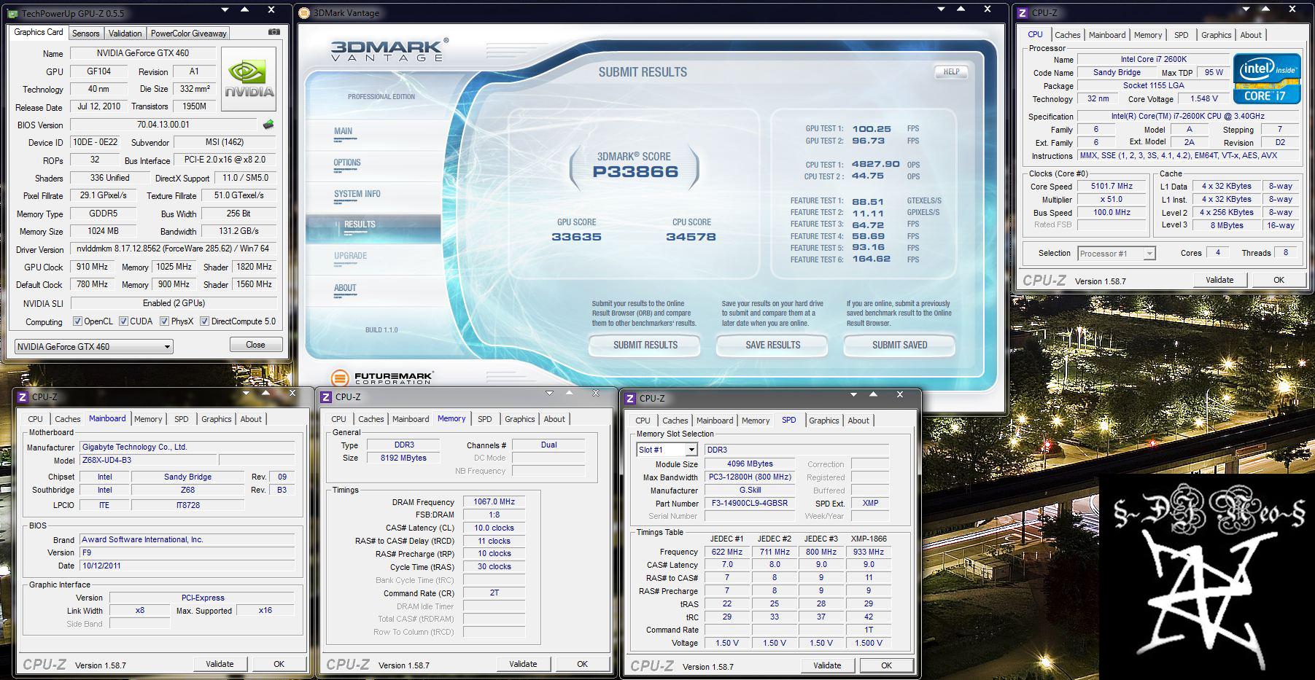Screen dimensions: 1315x680
Task: Click the Bandwidth value 131.2 GB/s
Action: pos(238,232)
